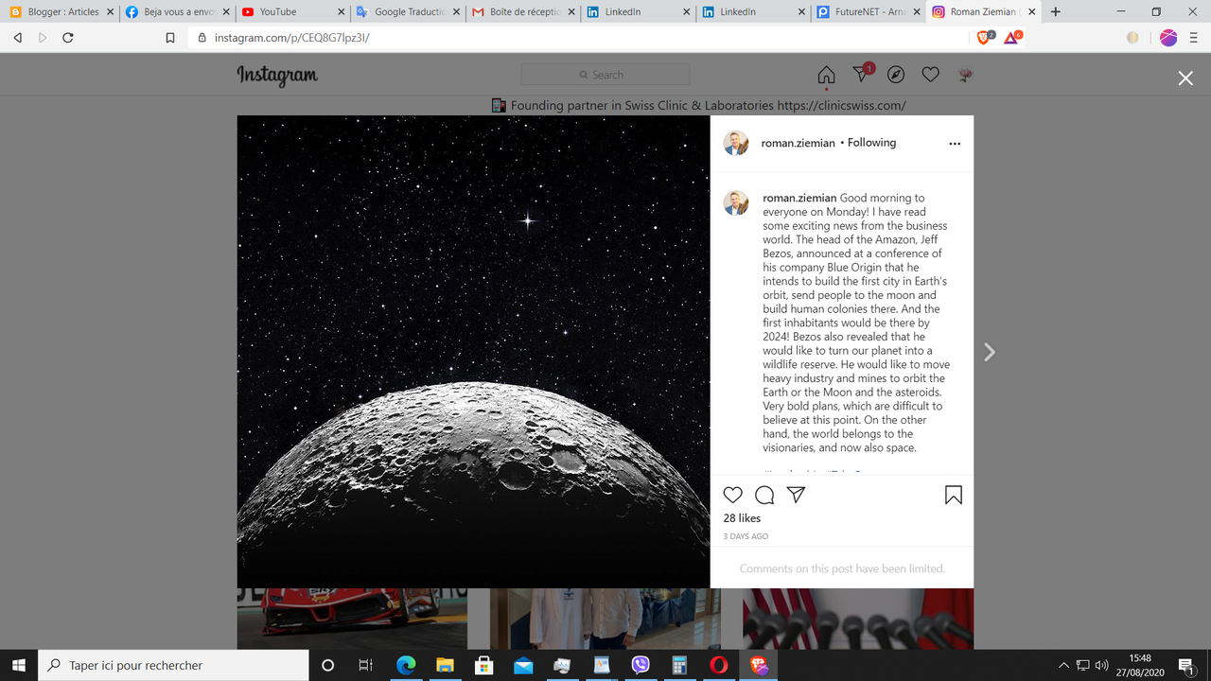Open Cortana circle in taskbar

click(x=328, y=665)
